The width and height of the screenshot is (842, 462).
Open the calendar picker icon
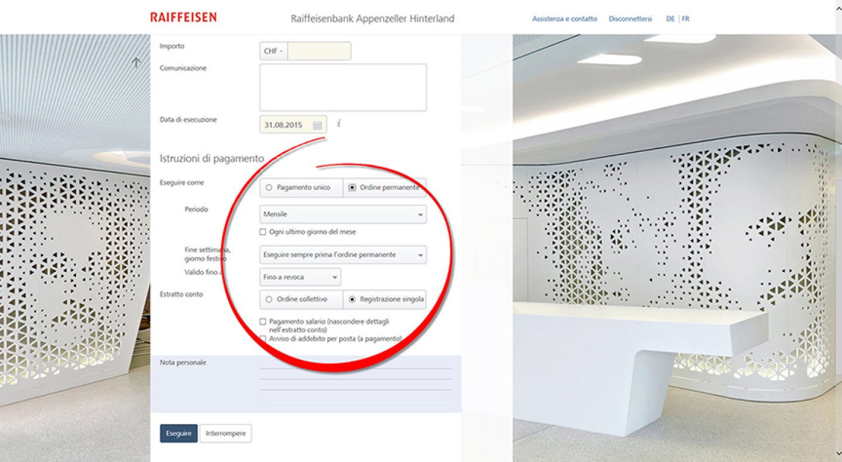tap(318, 125)
